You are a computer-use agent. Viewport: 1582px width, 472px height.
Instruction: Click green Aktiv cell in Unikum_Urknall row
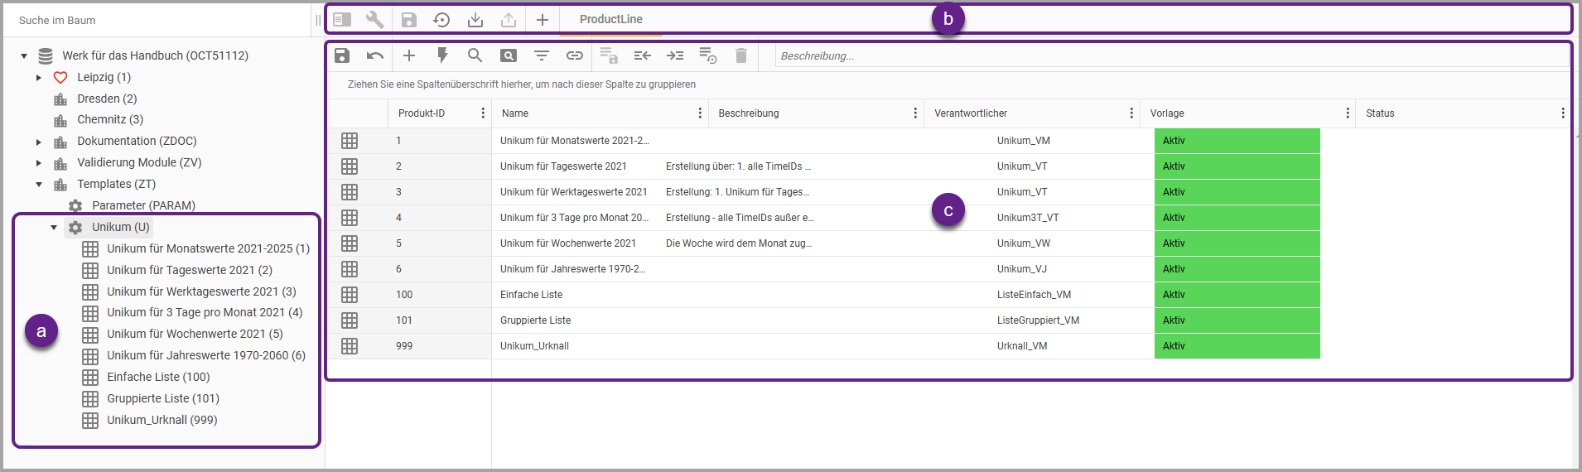click(x=1237, y=346)
